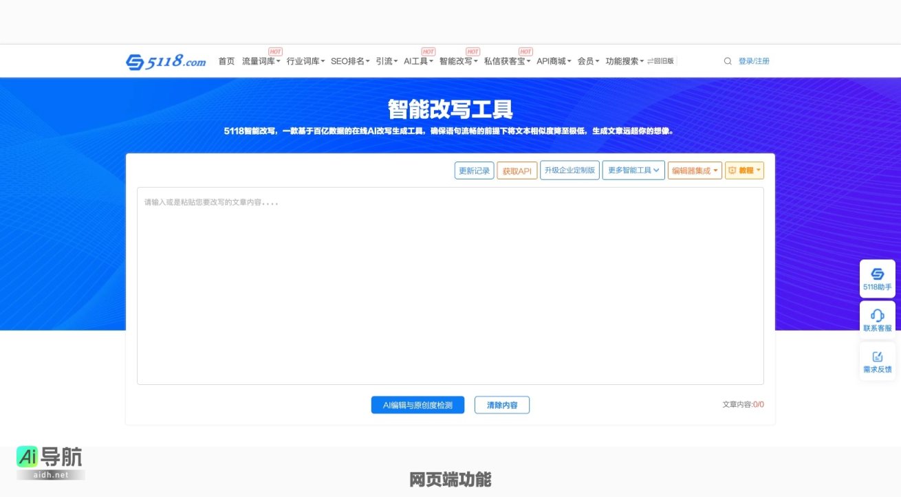Click the HOT badge above 私信获客宝
This screenshot has width=901, height=497.
(x=525, y=51)
